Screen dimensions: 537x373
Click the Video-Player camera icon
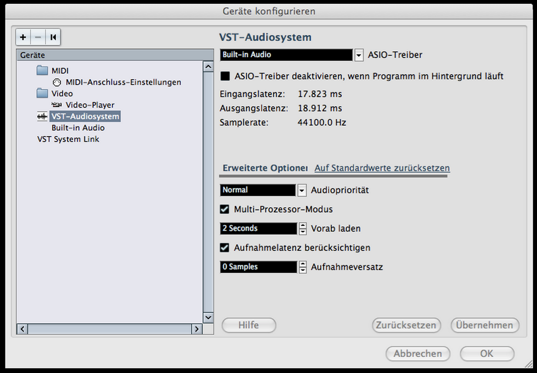tap(57, 105)
